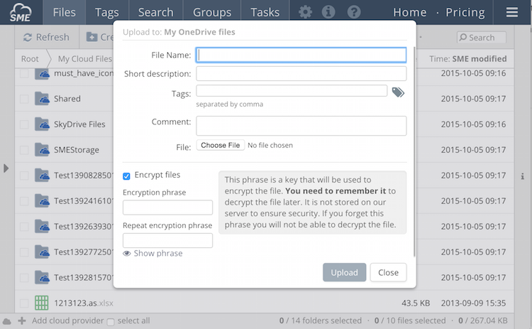Expand the left side panel arrow
Image resolution: width=532 pixels, height=329 pixels.
pos(6,168)
